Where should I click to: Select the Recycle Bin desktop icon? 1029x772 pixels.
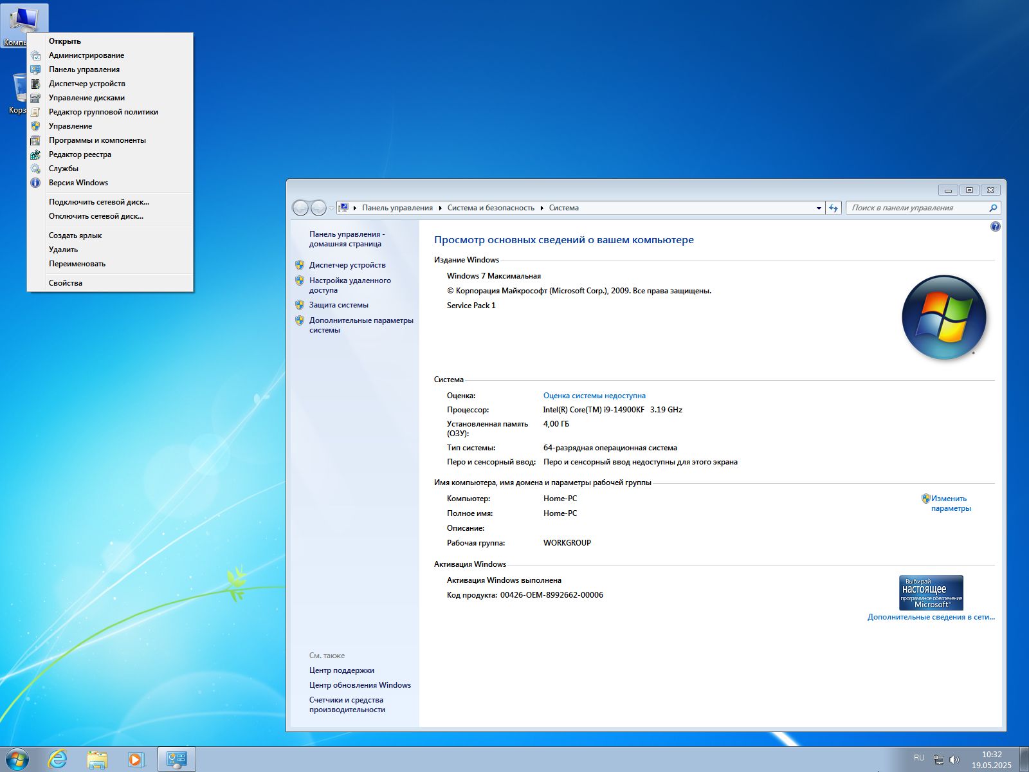19,94
